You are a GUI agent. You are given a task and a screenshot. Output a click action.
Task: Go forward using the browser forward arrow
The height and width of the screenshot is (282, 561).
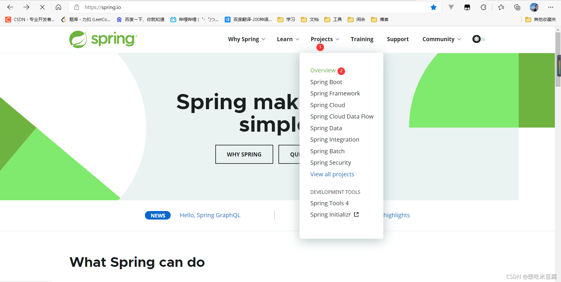click(26, 7)
